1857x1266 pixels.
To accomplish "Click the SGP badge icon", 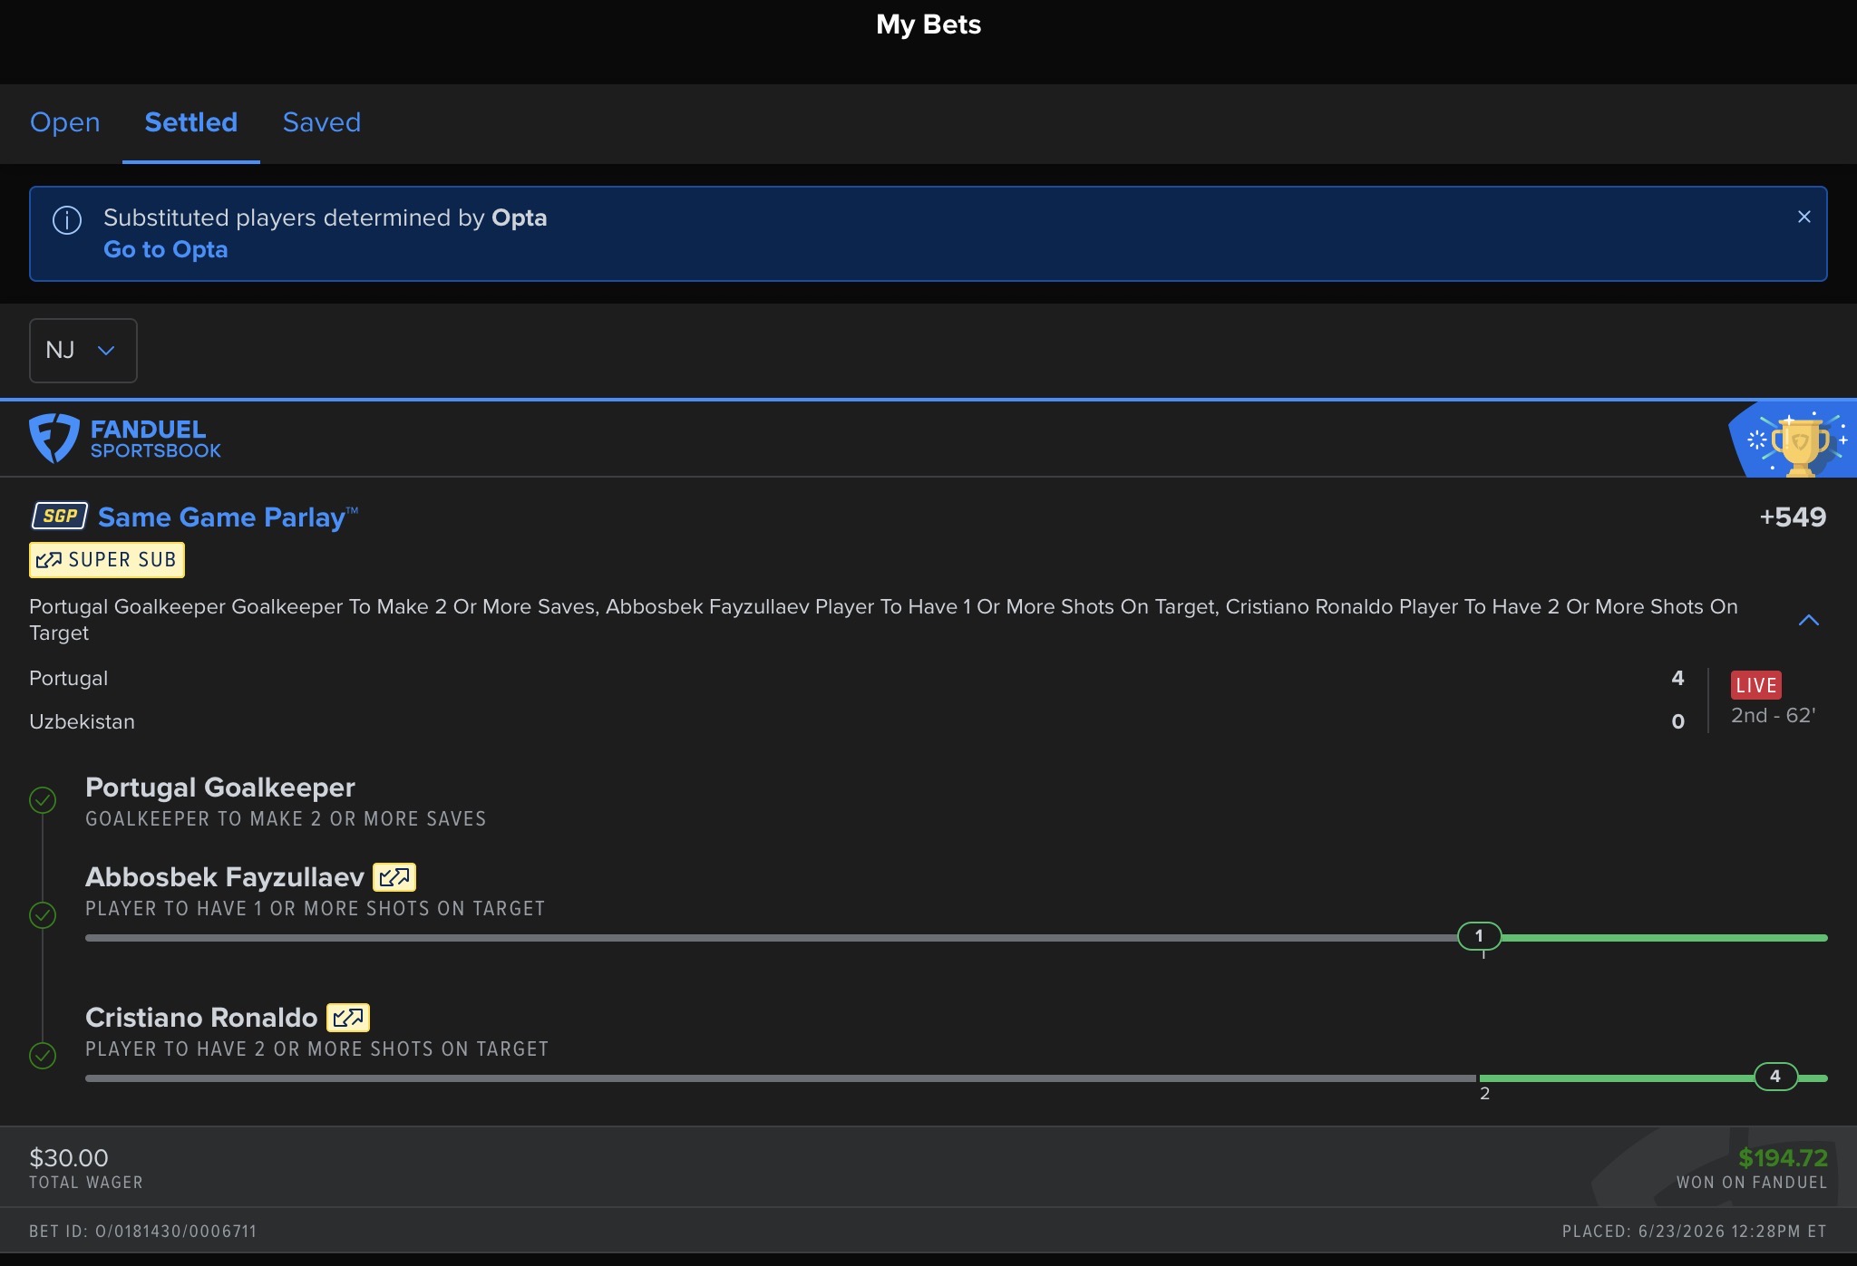I will pyautogui.click(x=60, y=516).
